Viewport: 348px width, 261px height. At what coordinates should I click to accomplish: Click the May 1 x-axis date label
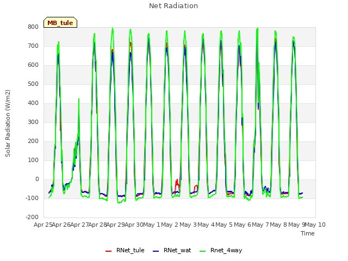152,225
